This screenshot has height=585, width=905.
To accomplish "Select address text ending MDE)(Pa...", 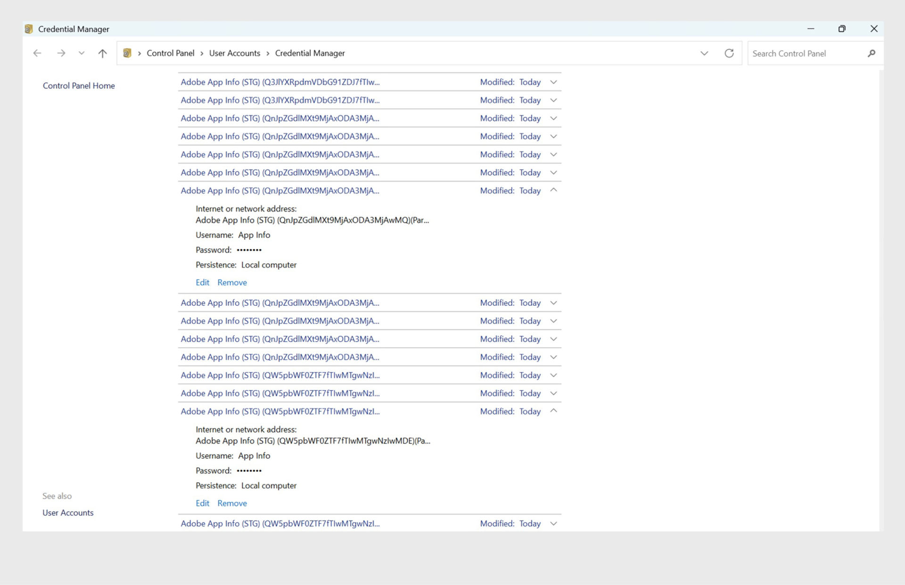I will click(313, 441).
